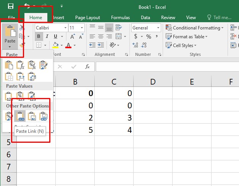The width and height of the screenshot is (239, 186).
Task: Switch to the Data tab
Action: (x=145, y=18)
